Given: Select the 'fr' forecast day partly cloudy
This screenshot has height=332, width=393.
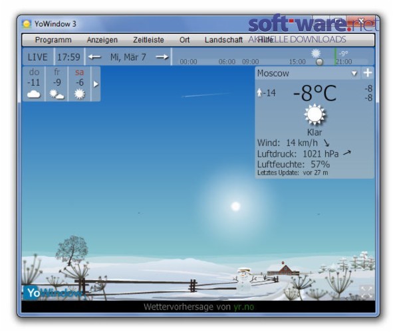Looking at the screenshot, I should click(57, 84).
